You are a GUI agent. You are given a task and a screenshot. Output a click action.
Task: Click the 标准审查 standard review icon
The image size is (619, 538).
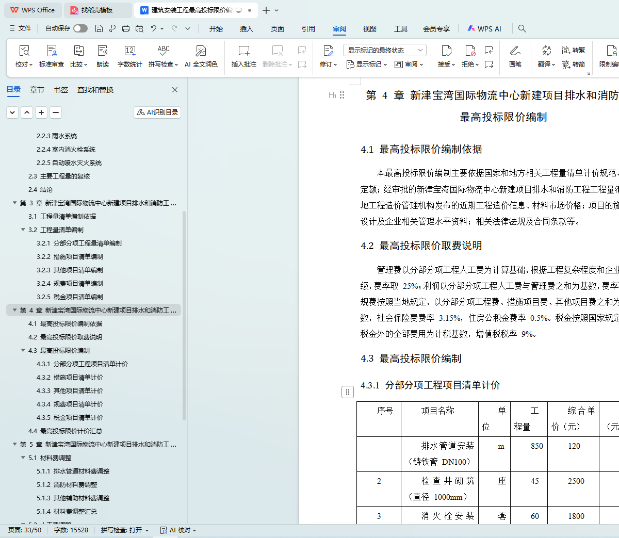(52, 51)
